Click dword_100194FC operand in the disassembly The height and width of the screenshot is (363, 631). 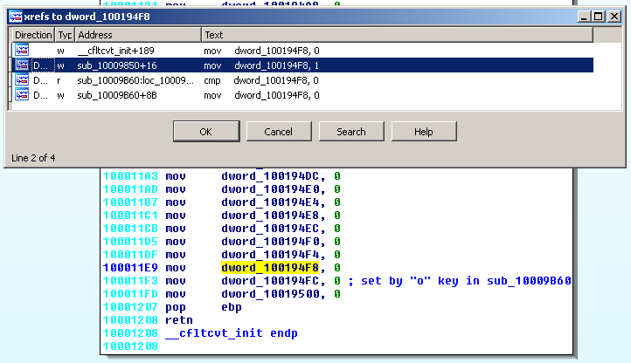click(268, 280)
